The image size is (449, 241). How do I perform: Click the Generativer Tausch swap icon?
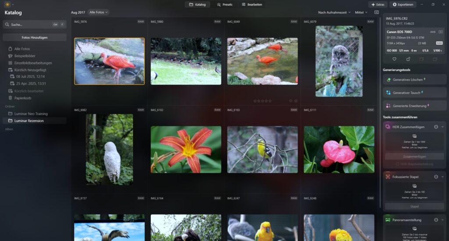tap(388, 93)
